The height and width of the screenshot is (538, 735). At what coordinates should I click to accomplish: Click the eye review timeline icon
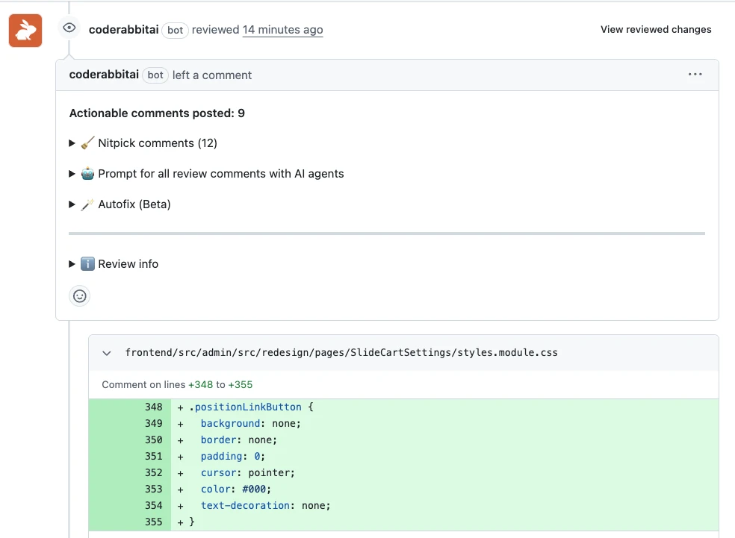click(x=69, y=28)
